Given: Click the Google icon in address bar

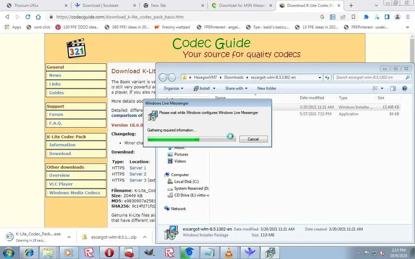Looking at the screenshot, I should 322,17.
